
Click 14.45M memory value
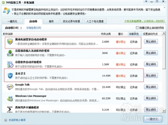[106, 76]
